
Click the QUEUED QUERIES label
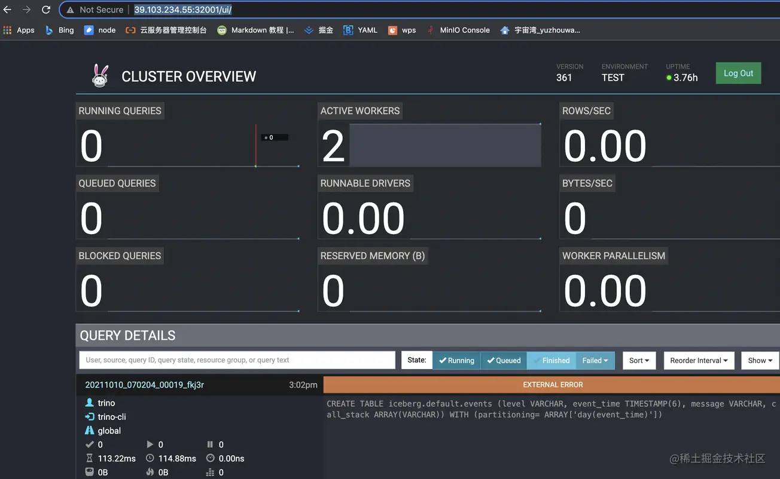117,183
